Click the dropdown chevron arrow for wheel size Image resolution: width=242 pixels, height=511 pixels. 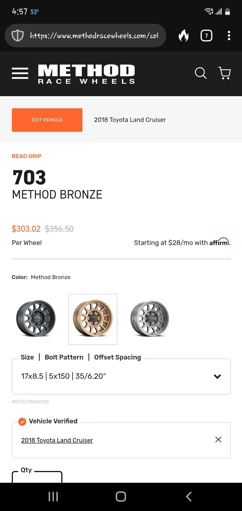217,376
